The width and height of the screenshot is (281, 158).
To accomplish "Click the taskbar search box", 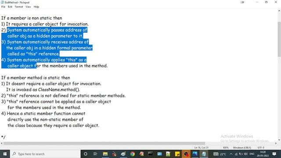I will point(45,154).
